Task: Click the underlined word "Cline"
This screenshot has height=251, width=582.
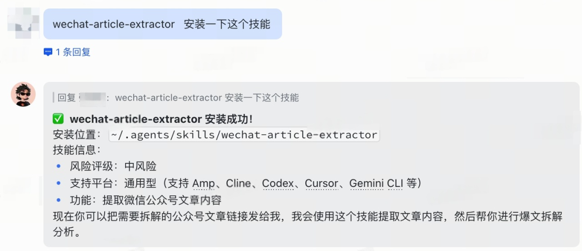Action: coord(238,183)
